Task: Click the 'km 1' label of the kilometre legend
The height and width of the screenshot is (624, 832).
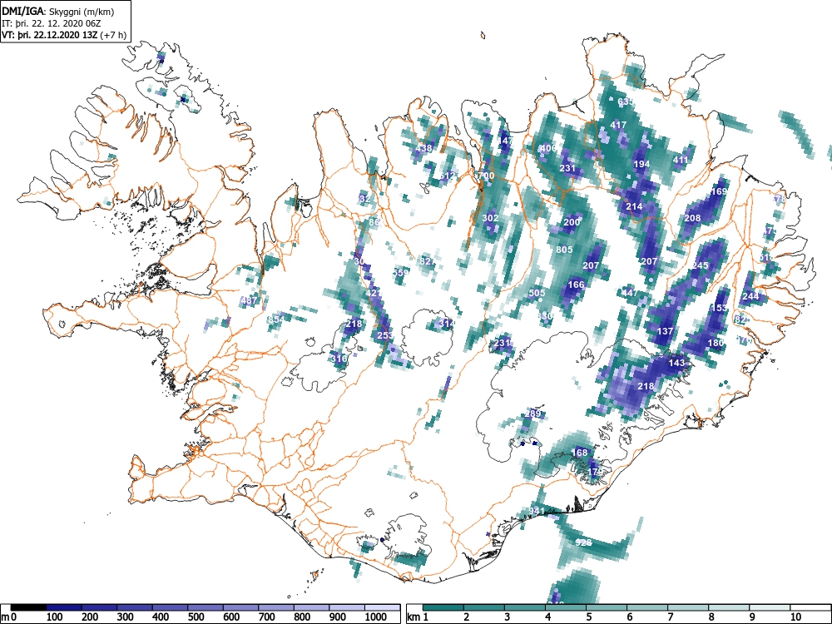Action: [x=418, y=617]
